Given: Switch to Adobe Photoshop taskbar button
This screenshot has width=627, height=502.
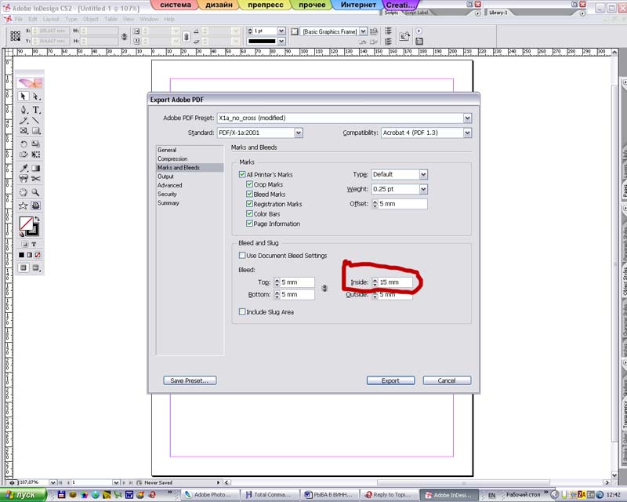Looking at the screenshot, I should click(211, 495).
